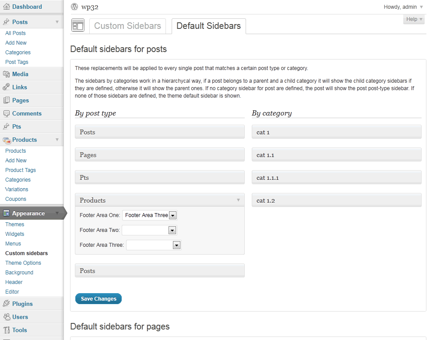Click the Plugins plug icon
Image resolution: width=433 pixels, height=340 pixels.
6,304
